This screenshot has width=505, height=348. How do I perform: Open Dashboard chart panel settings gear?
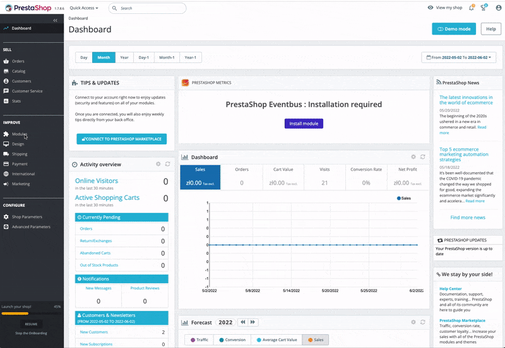413,156
